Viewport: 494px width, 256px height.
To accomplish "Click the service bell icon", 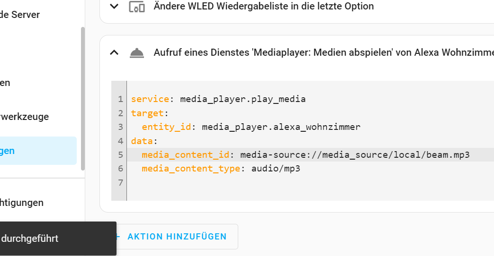I will tap(137, 53).
